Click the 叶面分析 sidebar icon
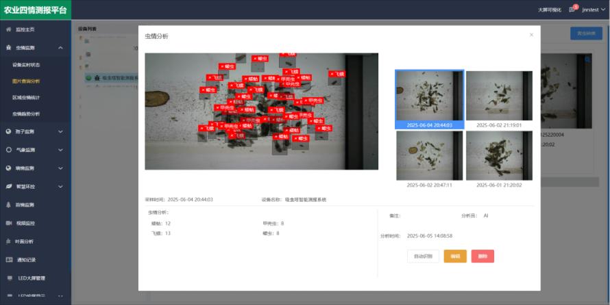 [x=8, y=241]
